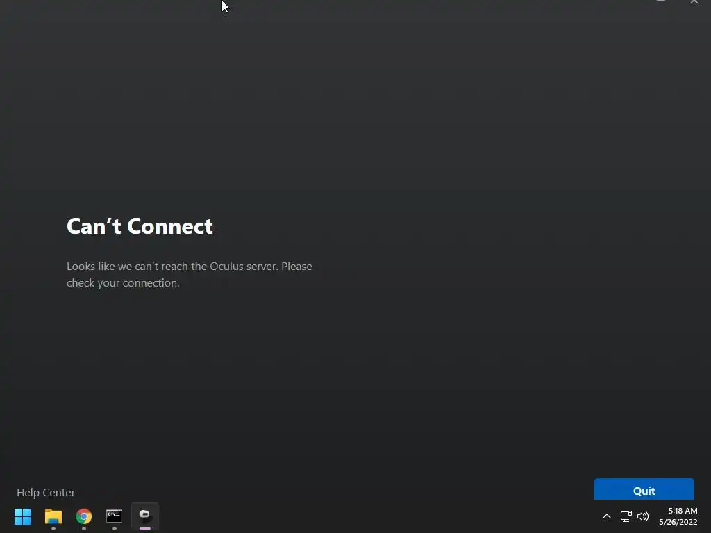Click the "Can't Connect" heading
The height and width of the screenshot is (533, 711).
click(140, 226)
